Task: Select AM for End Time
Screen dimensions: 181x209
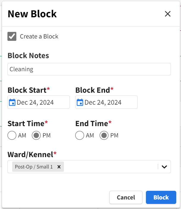Action: (80, 136)
